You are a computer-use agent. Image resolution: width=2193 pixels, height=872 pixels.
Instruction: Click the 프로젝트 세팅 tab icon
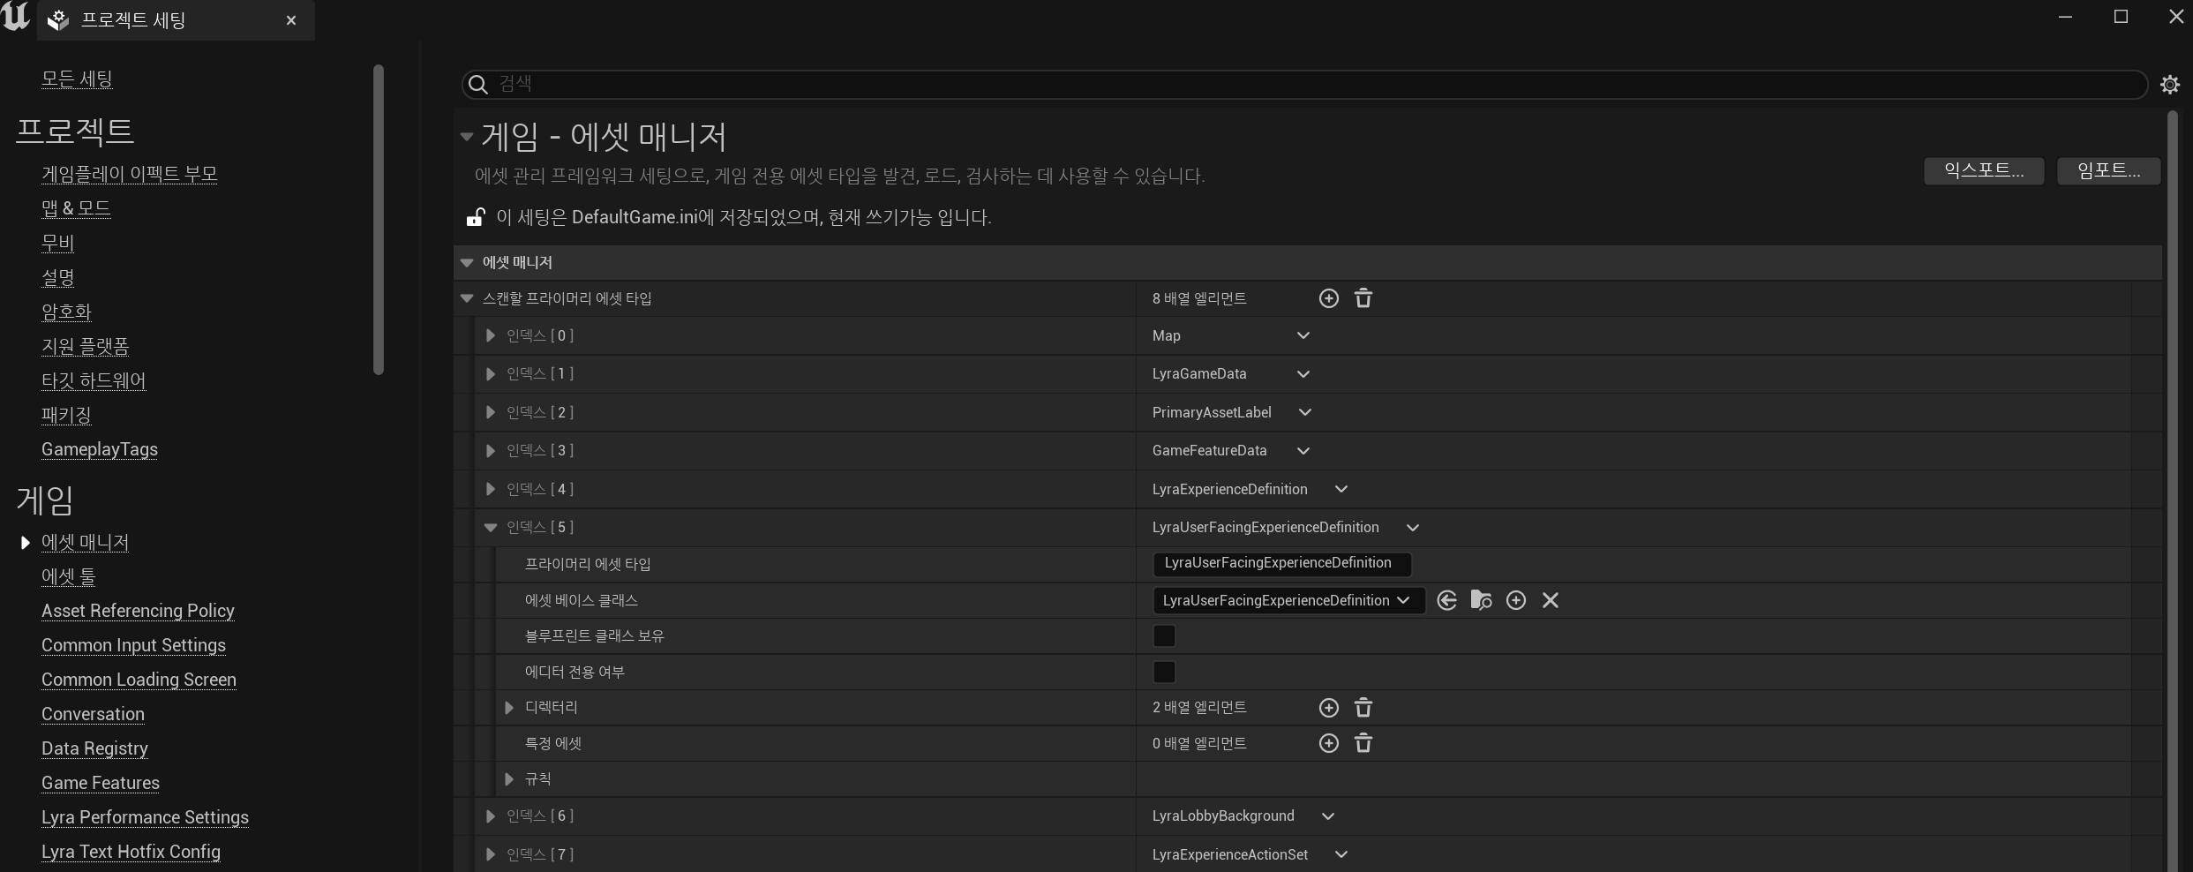pos(58,20)
